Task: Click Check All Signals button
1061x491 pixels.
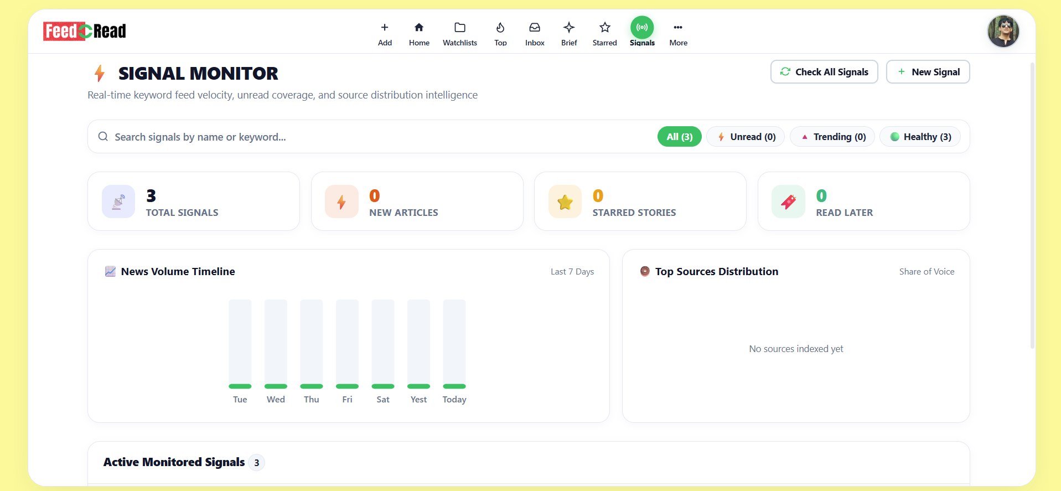Action: coord(824,72)
